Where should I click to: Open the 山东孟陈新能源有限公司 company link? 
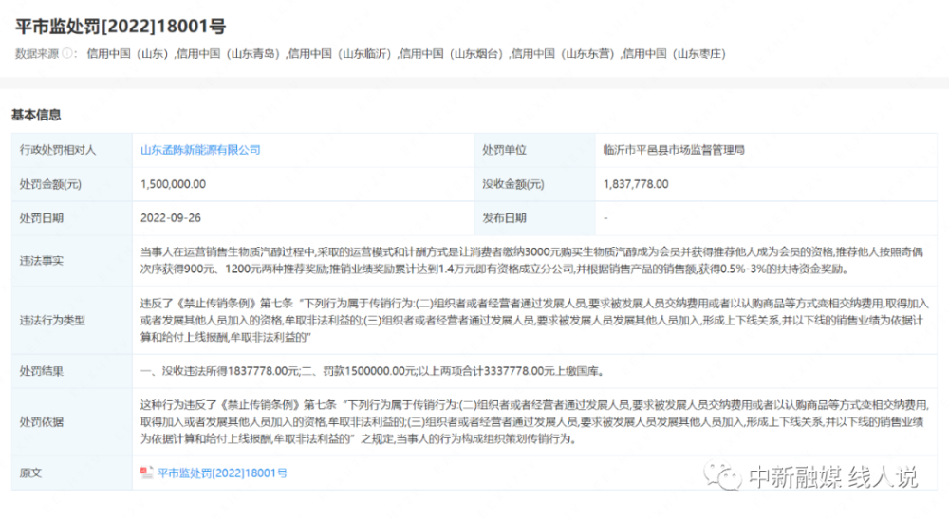[x=200, y=149]
